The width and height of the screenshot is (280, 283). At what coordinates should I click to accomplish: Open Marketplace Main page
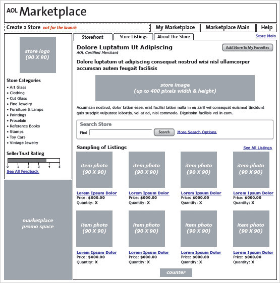[228, 28]
